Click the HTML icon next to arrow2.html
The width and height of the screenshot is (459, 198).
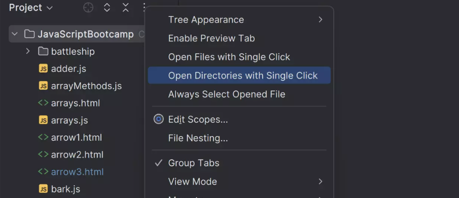(43, 155)
